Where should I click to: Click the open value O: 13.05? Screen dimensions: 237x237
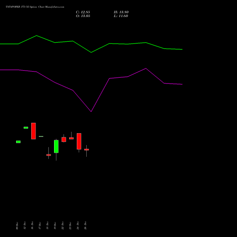point(83,16)
